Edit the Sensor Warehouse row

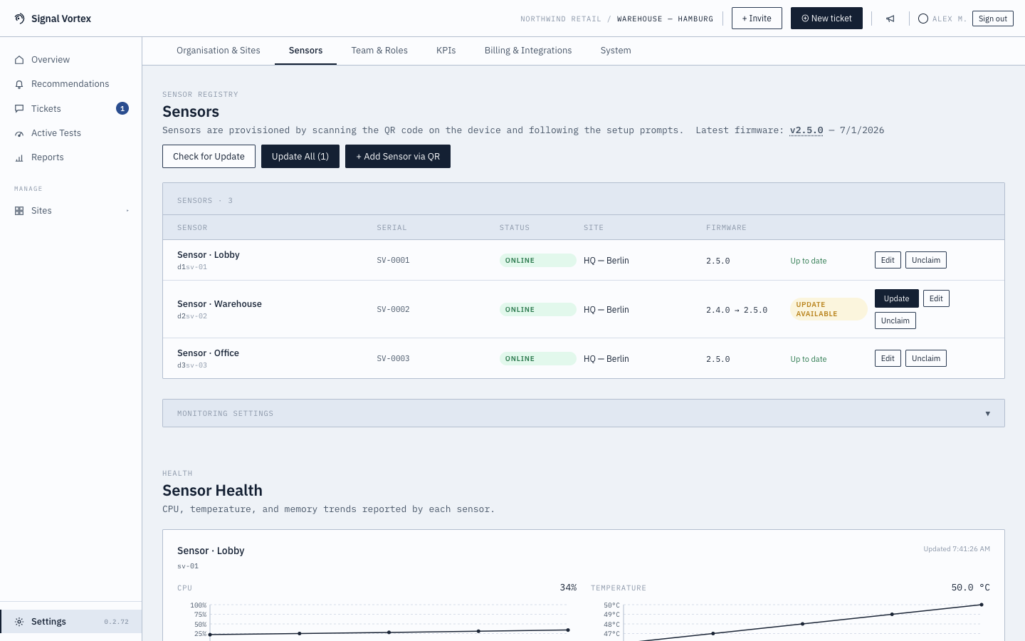936,298
